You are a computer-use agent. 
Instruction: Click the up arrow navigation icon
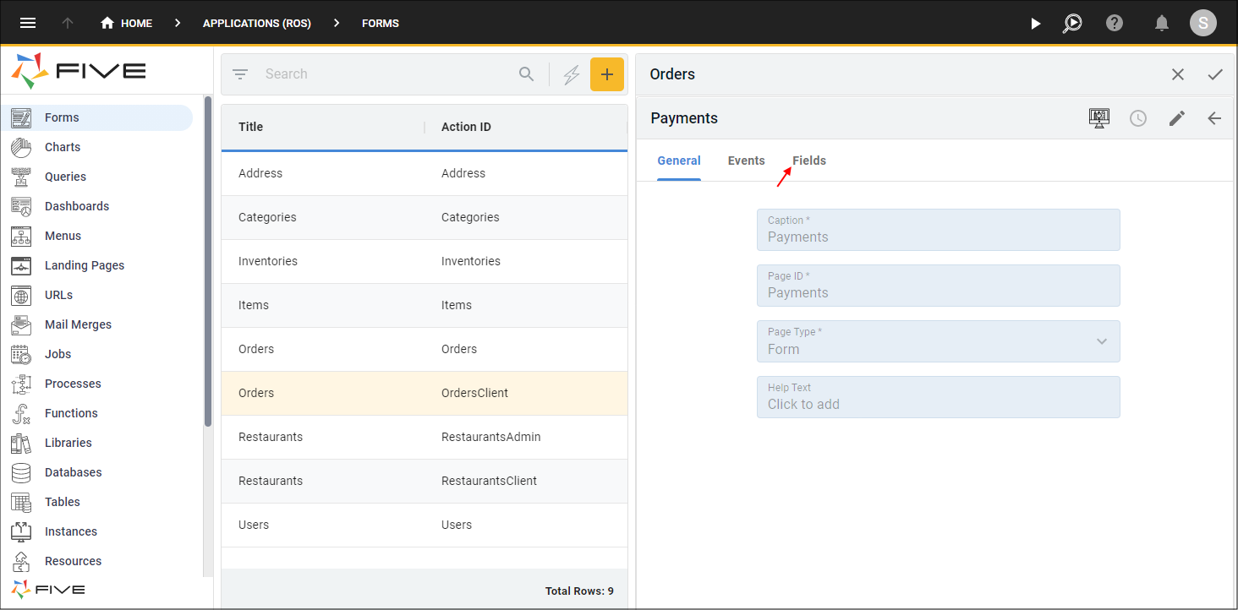pyautogui.click(x=68, y=23)
